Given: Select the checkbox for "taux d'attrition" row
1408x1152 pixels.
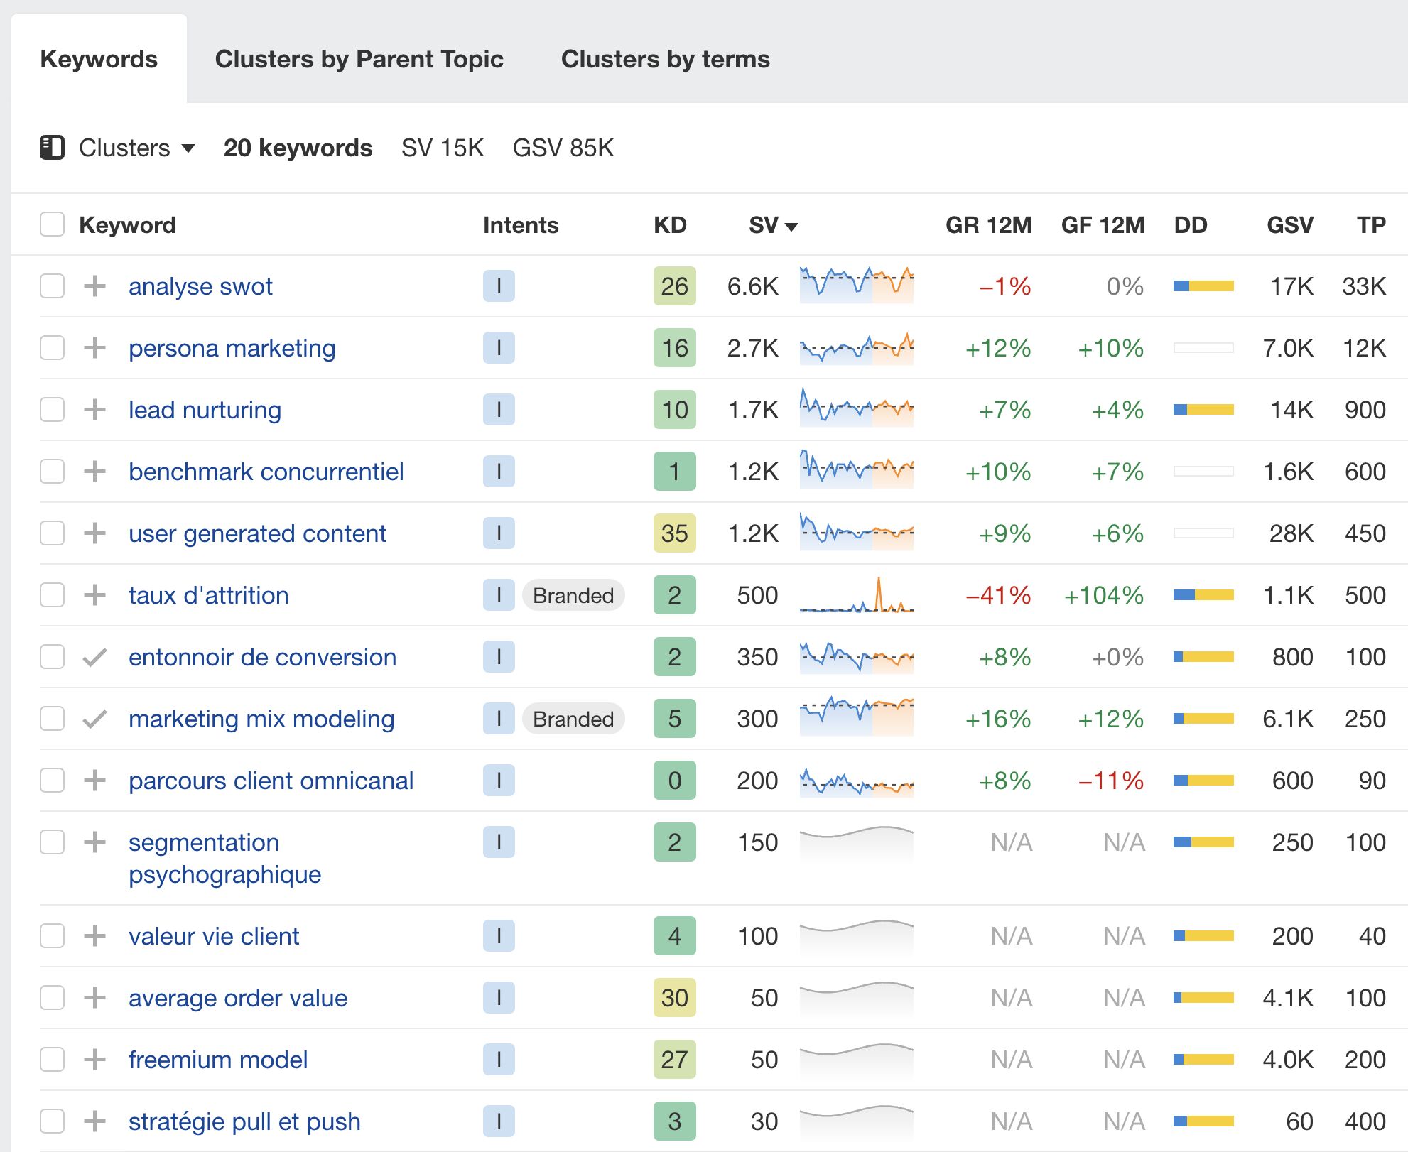Looking at the screenshot, I should 53,595.
